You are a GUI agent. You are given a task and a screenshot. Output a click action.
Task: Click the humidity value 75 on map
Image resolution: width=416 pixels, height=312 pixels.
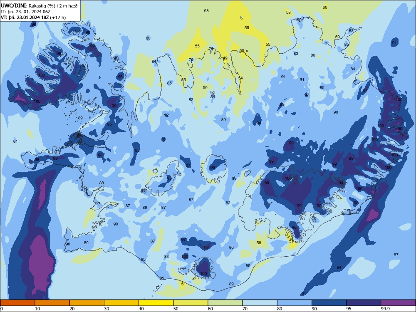point(211,49)
